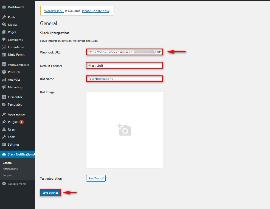
Task: Click the Appearance paintbrush icon
Action: point(4,114)
